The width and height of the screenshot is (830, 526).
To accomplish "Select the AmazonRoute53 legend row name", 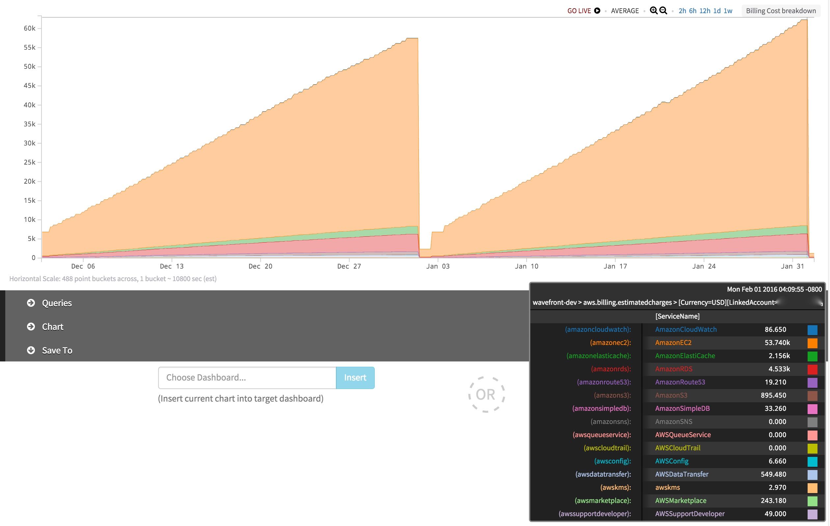I will pyautogui.click(x=680, y=382).
